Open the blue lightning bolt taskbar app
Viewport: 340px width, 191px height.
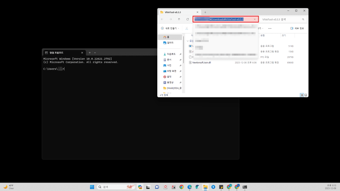tap(213, 187)
